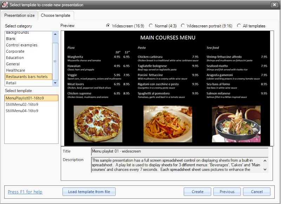Open the Press F1 for help link
Screen dimensions: 281x204
pos(25,192)
